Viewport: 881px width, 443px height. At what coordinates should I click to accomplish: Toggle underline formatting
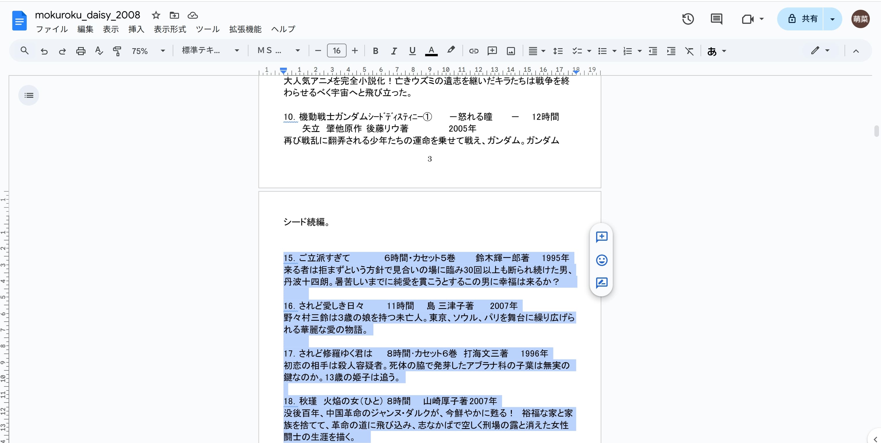pos(412,50)
